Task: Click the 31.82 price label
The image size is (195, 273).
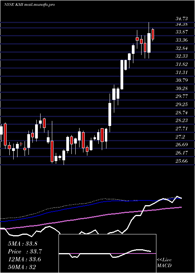Action: [182, 64]
